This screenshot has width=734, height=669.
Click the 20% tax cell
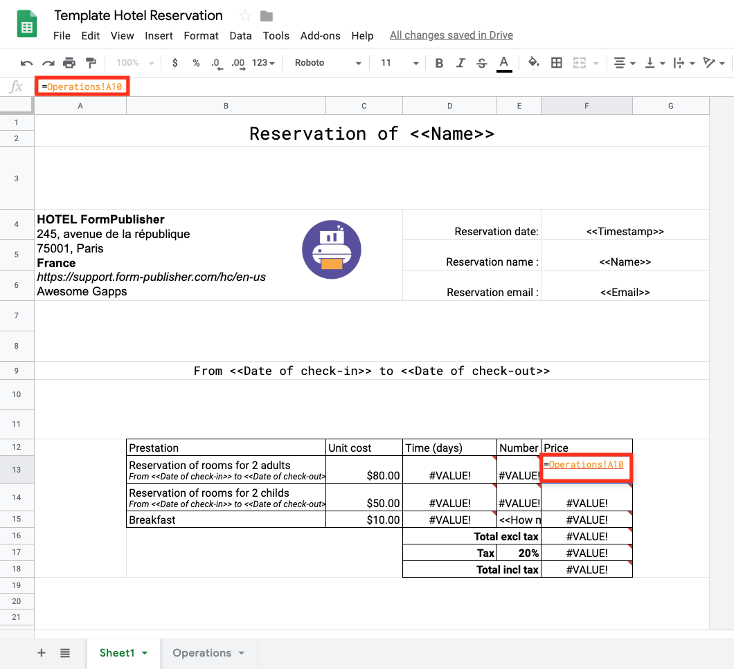click(519, 553)
